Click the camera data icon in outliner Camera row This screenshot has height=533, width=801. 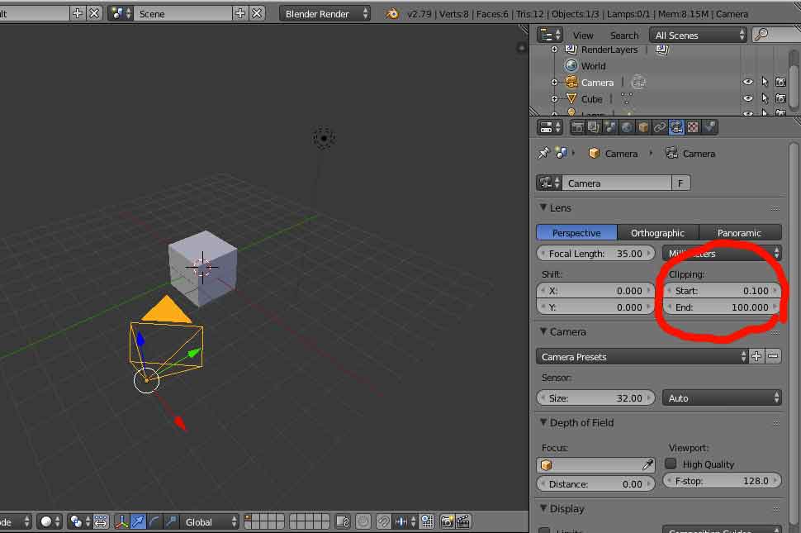638,82
